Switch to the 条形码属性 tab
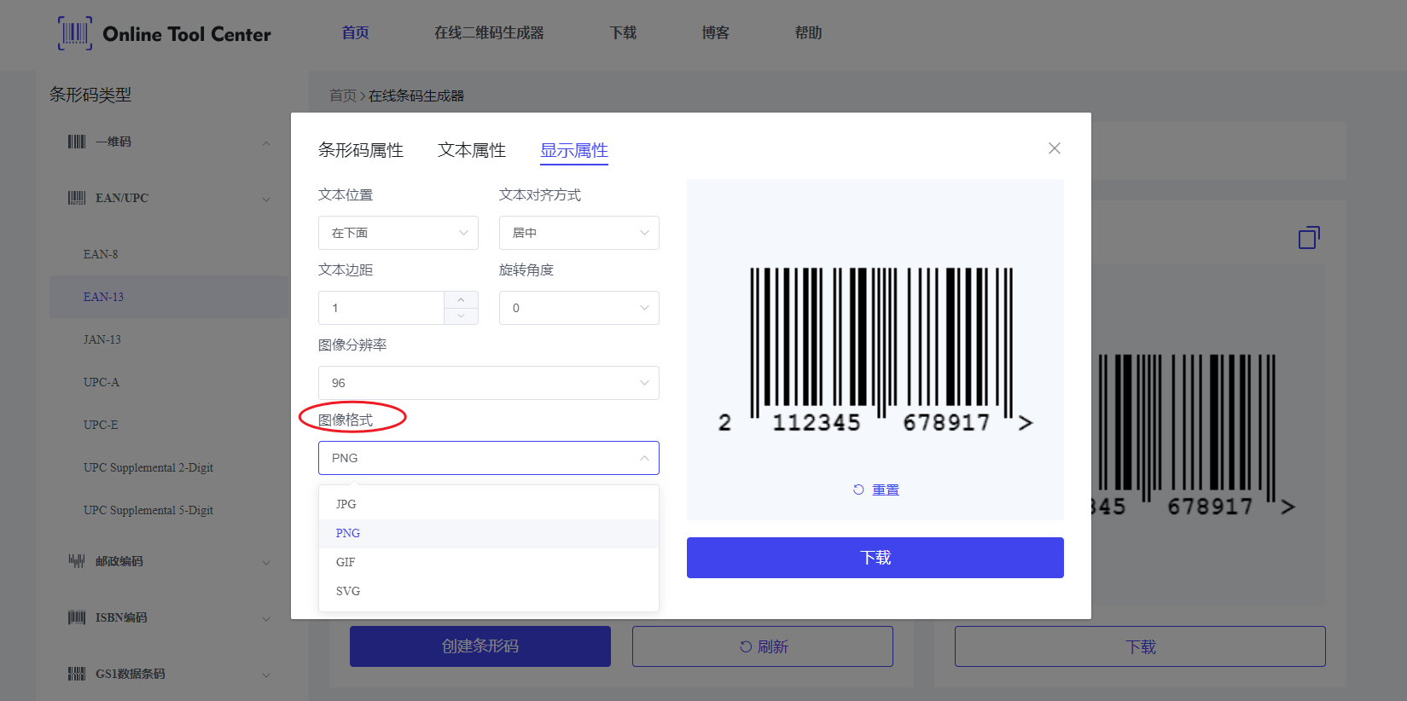The image size is (1407, 701). tap(361, 150)
